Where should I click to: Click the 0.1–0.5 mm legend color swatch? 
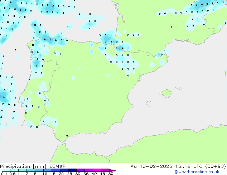pos(6,170)
